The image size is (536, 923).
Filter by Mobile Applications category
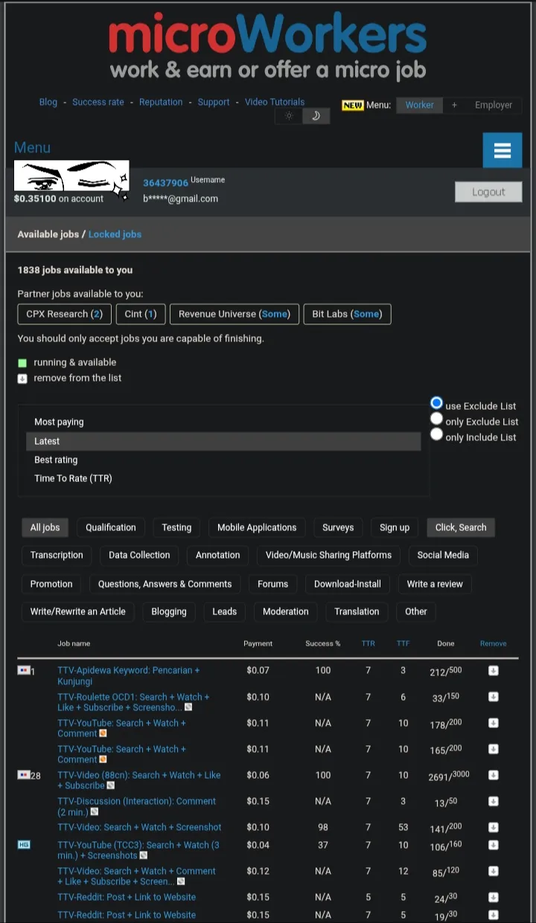(x=257, y=527)
